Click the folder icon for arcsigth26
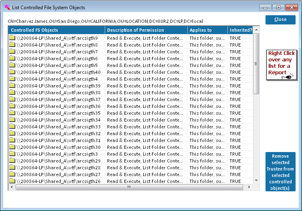This screenshot has height=211, width=302. pos(12,181)
